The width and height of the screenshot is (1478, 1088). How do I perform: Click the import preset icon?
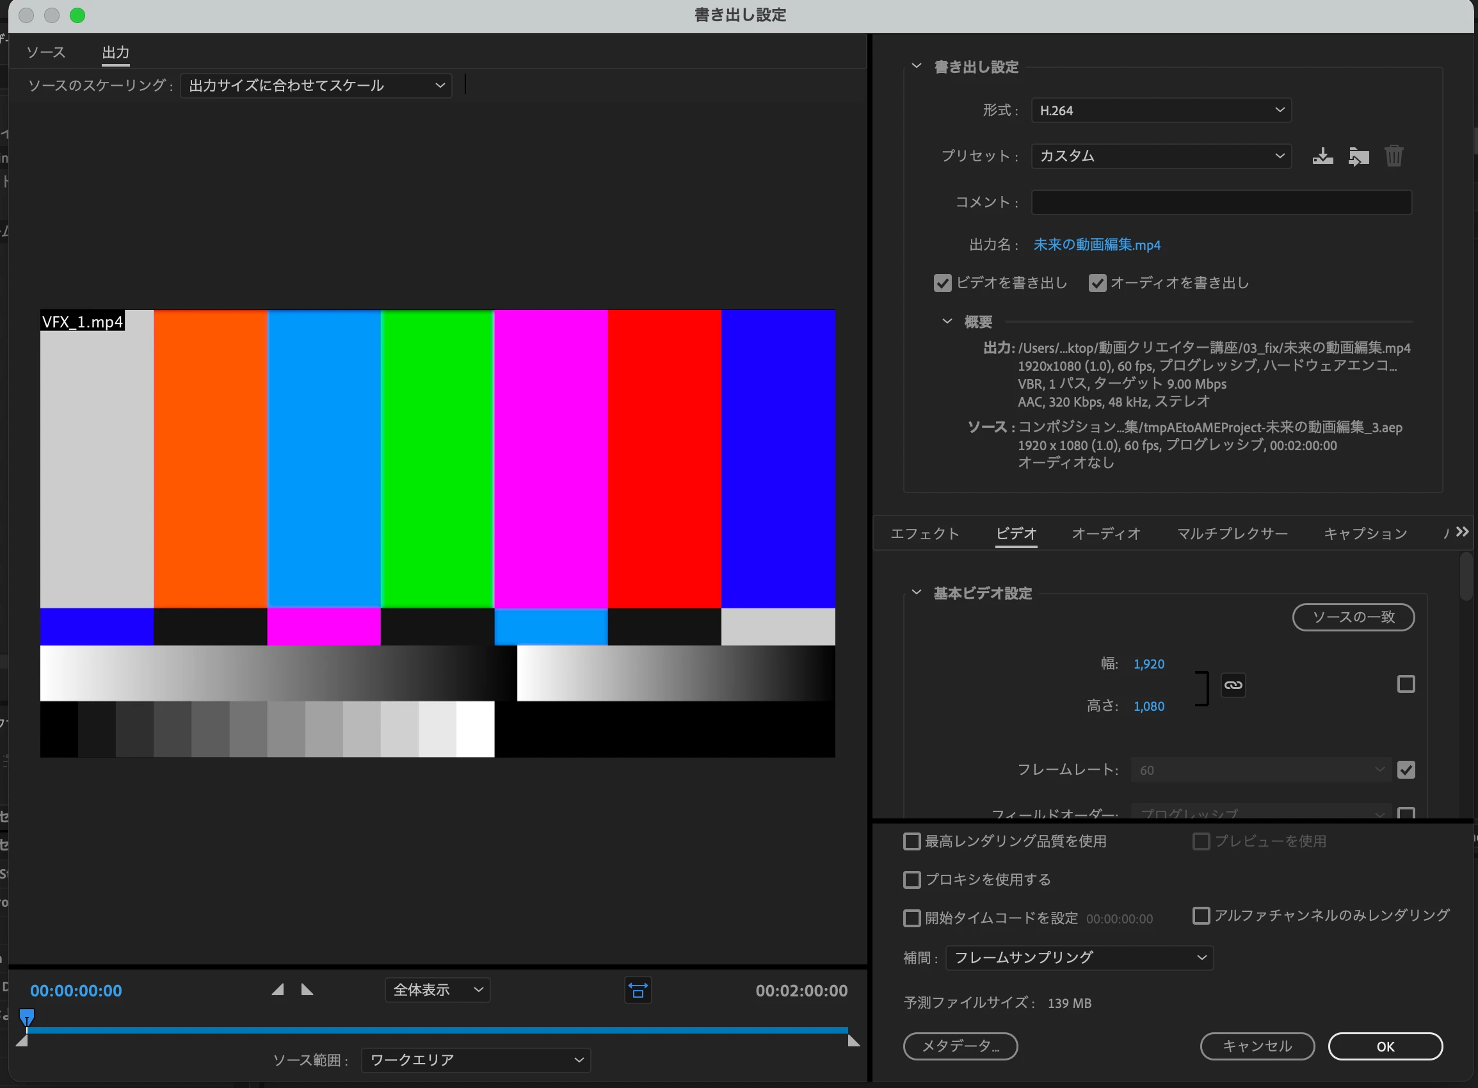click(1358, 156)
